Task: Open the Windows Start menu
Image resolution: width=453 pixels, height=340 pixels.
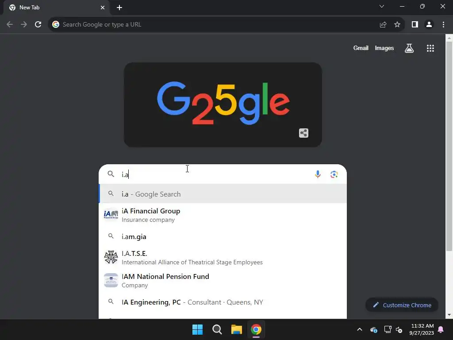Action: [198, 329]
